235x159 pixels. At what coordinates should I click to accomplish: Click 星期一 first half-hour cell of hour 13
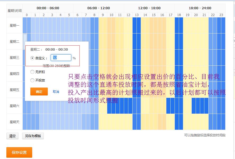point(135,25)
